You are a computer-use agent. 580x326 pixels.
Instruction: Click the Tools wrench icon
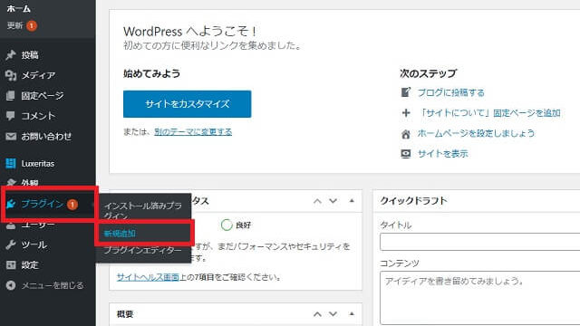pyautogui.click(x=11, y=244)
